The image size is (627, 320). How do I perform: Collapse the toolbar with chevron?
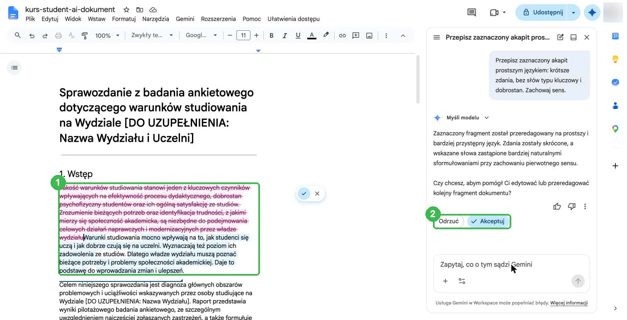point(403,36)
